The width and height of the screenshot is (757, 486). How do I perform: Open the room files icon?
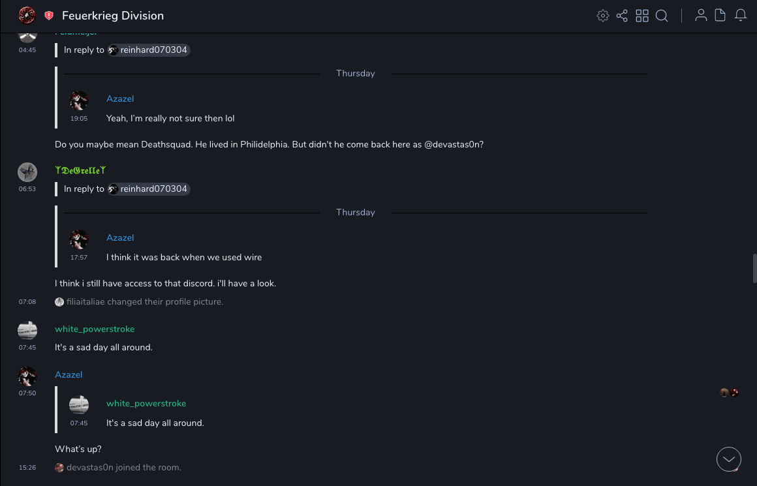pos(720,16)
